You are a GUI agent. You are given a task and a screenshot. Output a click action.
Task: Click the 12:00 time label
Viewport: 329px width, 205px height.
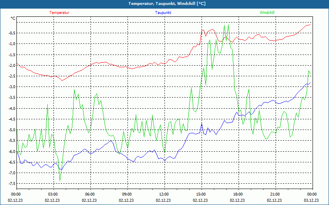[x=164, y=194]
